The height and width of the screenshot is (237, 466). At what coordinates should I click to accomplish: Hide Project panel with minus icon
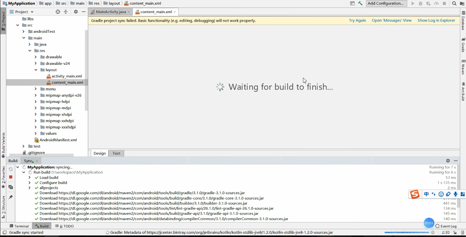point(84,12)
